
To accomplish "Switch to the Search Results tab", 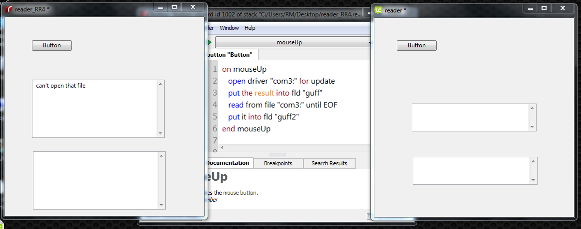I will 329,163.
